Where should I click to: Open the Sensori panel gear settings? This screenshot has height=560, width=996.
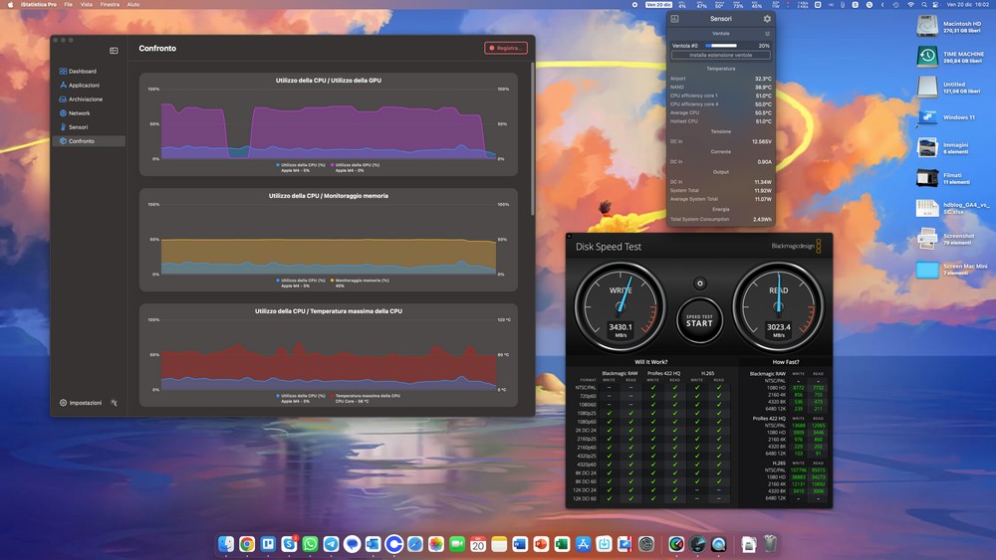pyautogui.click(x=767, y=19)
